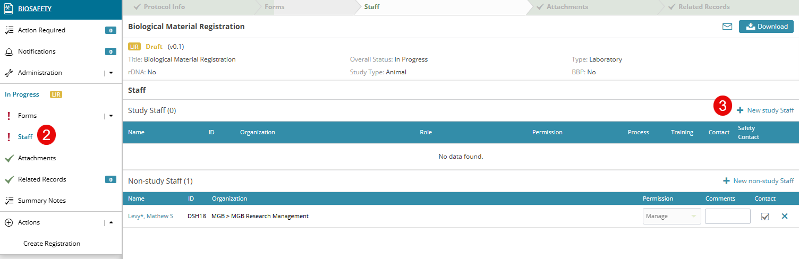
Task: Collapse the Actions section arrow
Action: point(111,222)
